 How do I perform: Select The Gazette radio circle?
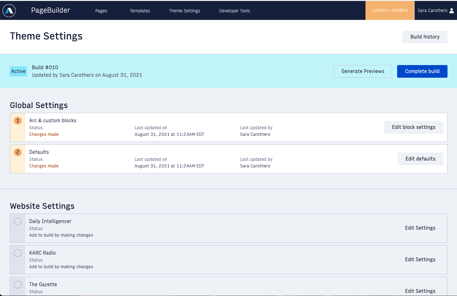[x=18, y=285]
